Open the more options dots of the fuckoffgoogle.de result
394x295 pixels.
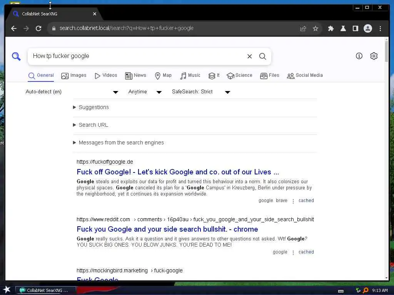(x=293, y=201)
